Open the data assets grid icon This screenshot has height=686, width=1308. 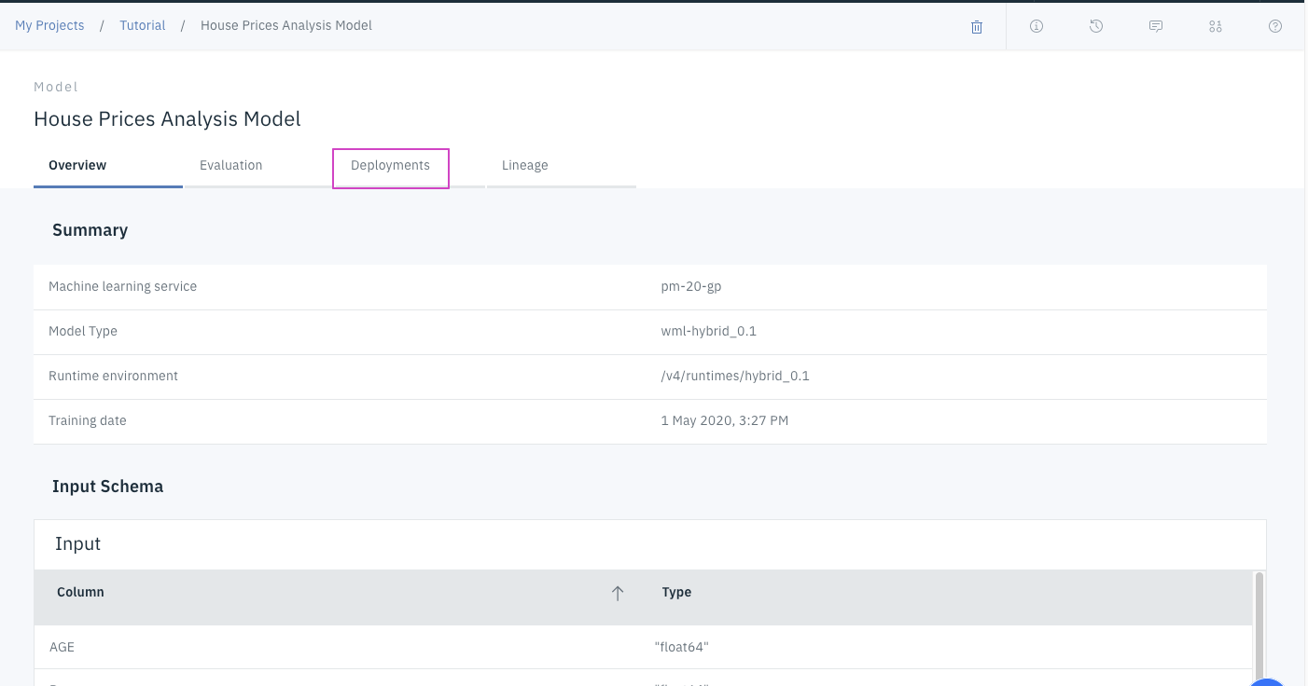(1216, 26)
